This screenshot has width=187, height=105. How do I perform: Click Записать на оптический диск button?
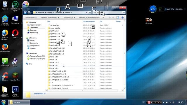pos(89,17)
